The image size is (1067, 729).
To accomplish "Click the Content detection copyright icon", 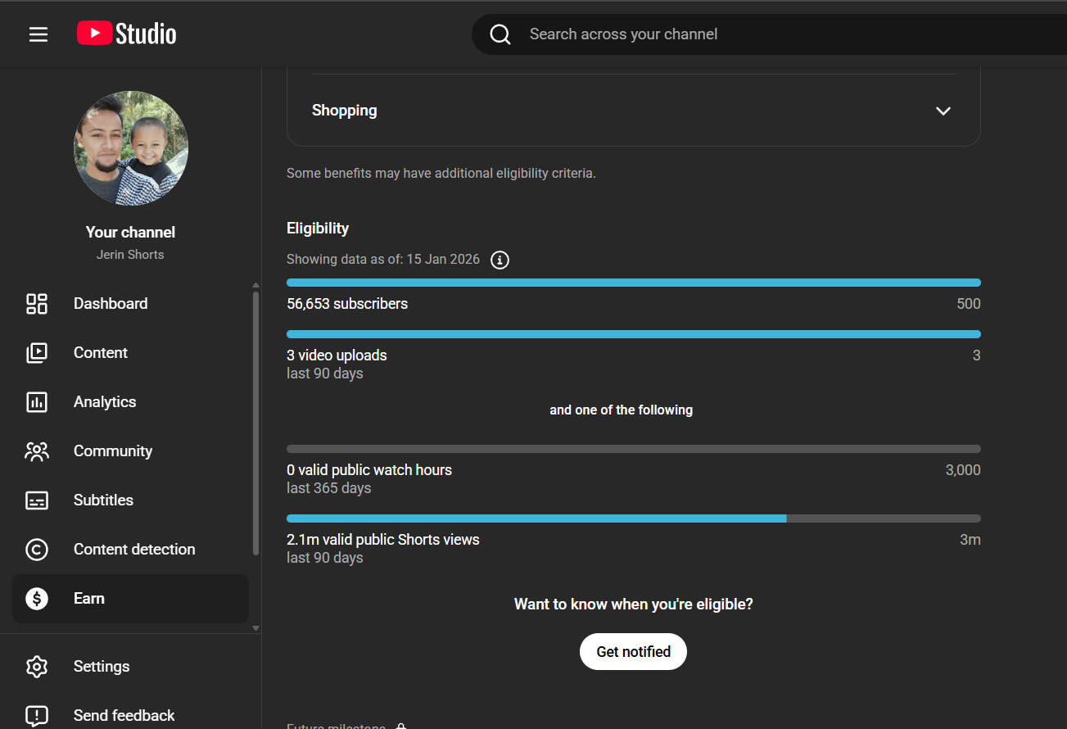I will [37, 550].
